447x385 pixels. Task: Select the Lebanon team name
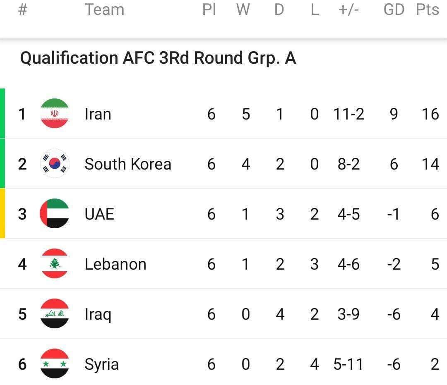[x=115, y=264]
